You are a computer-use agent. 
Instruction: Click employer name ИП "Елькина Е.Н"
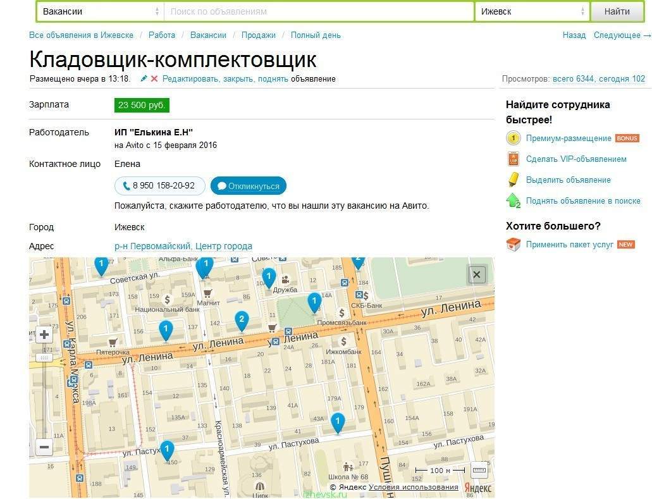pos(154,132)
